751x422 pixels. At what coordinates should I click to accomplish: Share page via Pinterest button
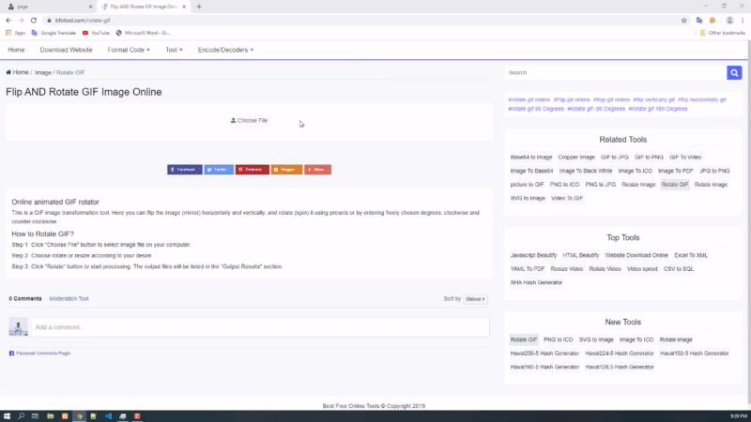click(252, 170)
